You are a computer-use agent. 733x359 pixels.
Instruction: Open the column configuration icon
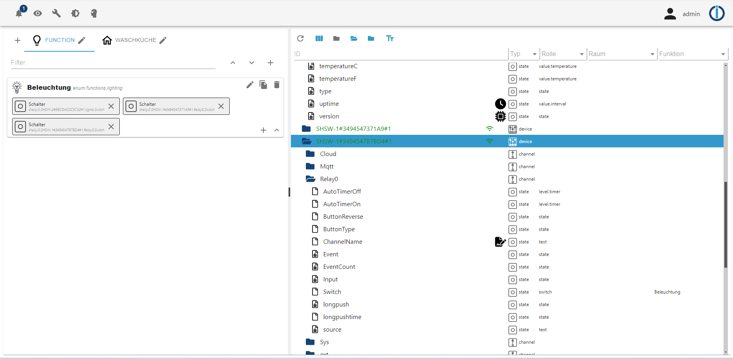coord(319,38)
